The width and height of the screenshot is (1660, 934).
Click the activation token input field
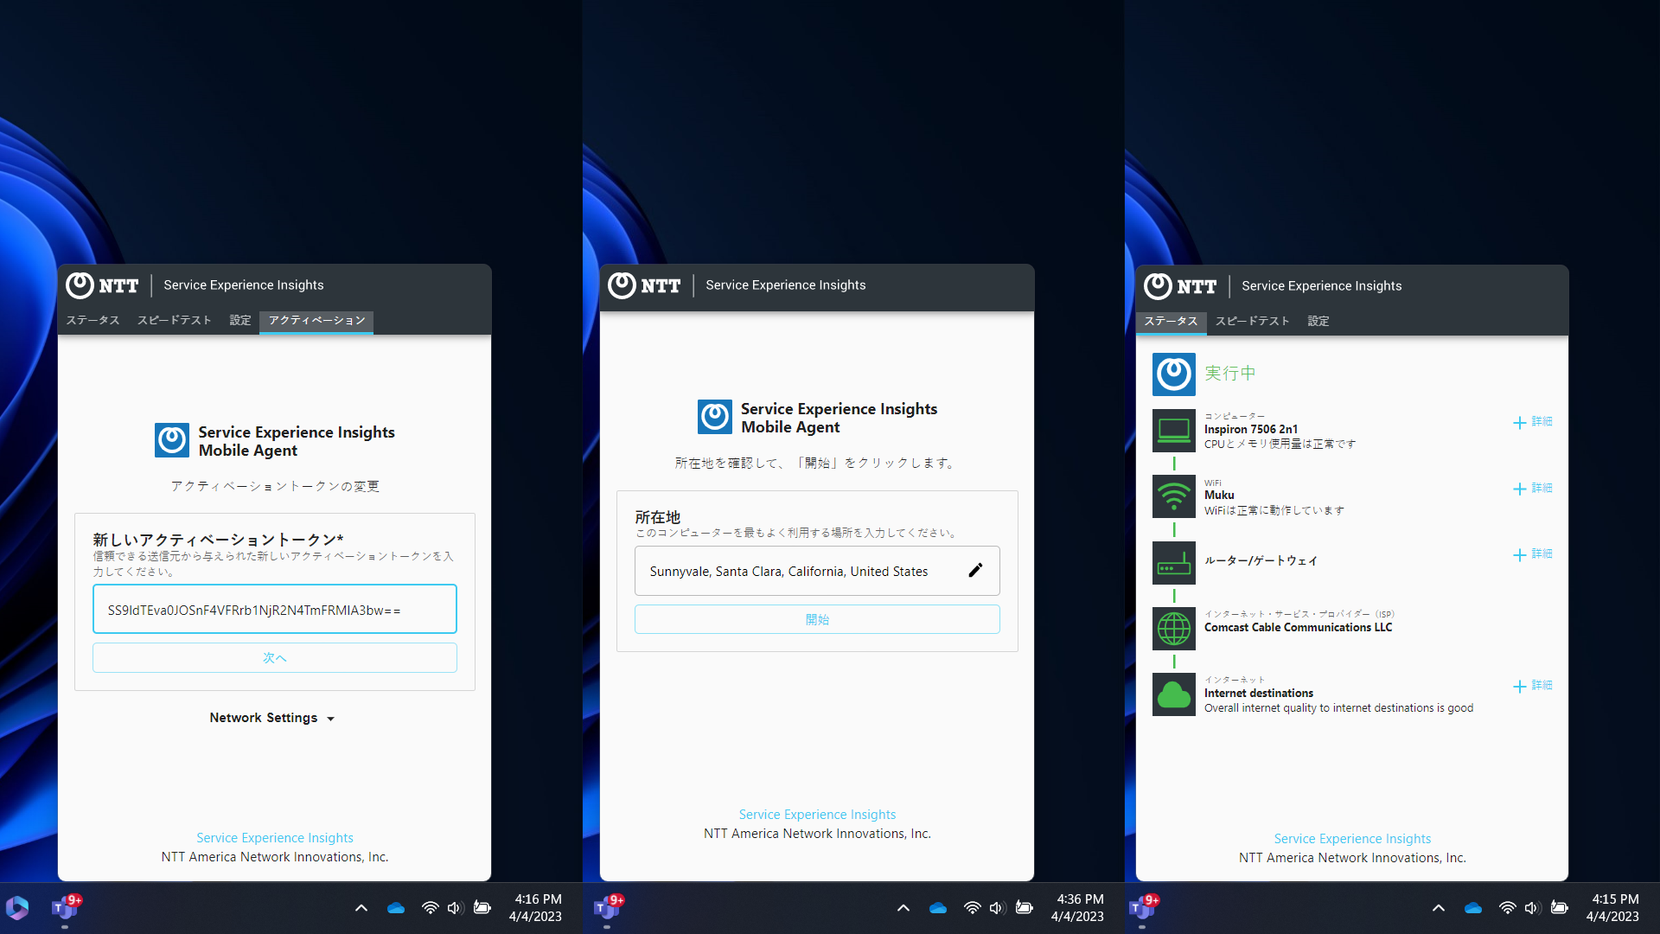point(275,610)
